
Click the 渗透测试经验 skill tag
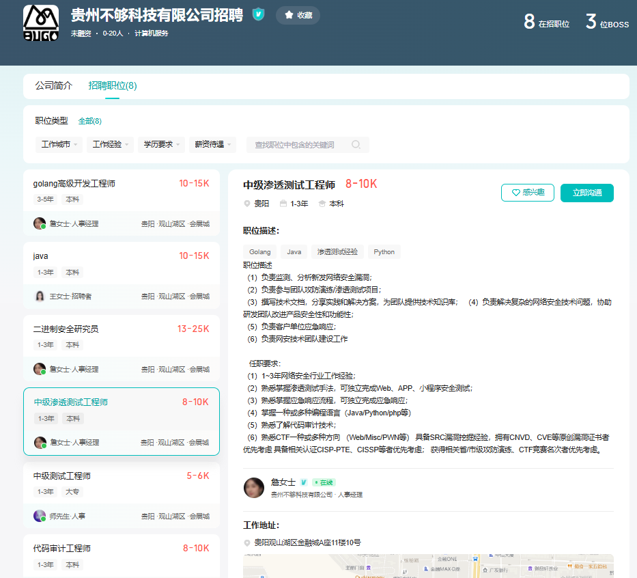click(337, 252)
